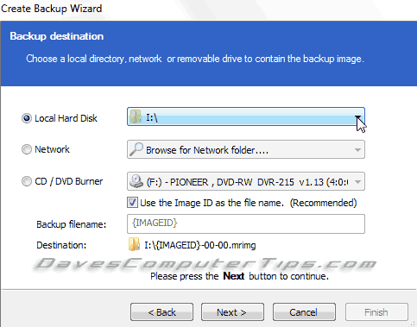The height and width of the screenshot is (327, 417).
Task: Cancel the backup wizard
Action: click(x=304, y=312)
